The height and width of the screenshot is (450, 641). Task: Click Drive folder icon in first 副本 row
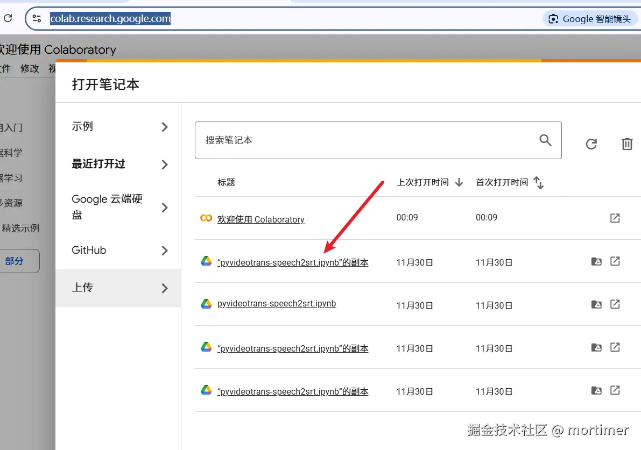point(596,261)
